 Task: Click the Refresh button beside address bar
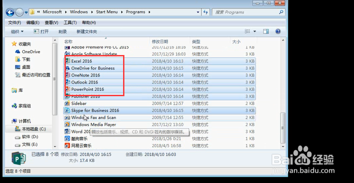(x=205, y=12)
